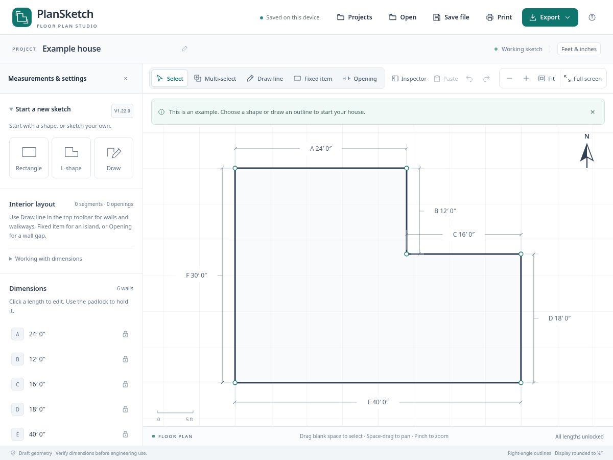Enter Full screen mode
Image resolution: width=613 pixels, height=460 pixels.
[x=583, y=78]
